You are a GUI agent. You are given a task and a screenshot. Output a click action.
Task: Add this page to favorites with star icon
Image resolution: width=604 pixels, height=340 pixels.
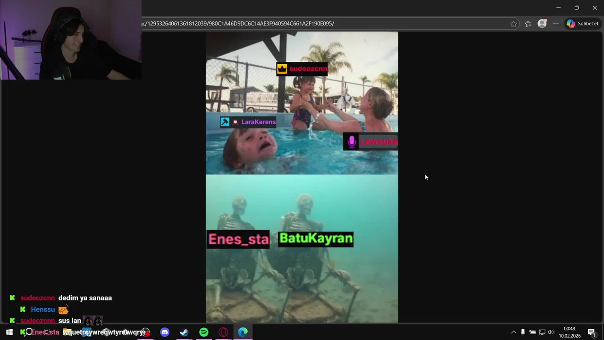point(513,24)
